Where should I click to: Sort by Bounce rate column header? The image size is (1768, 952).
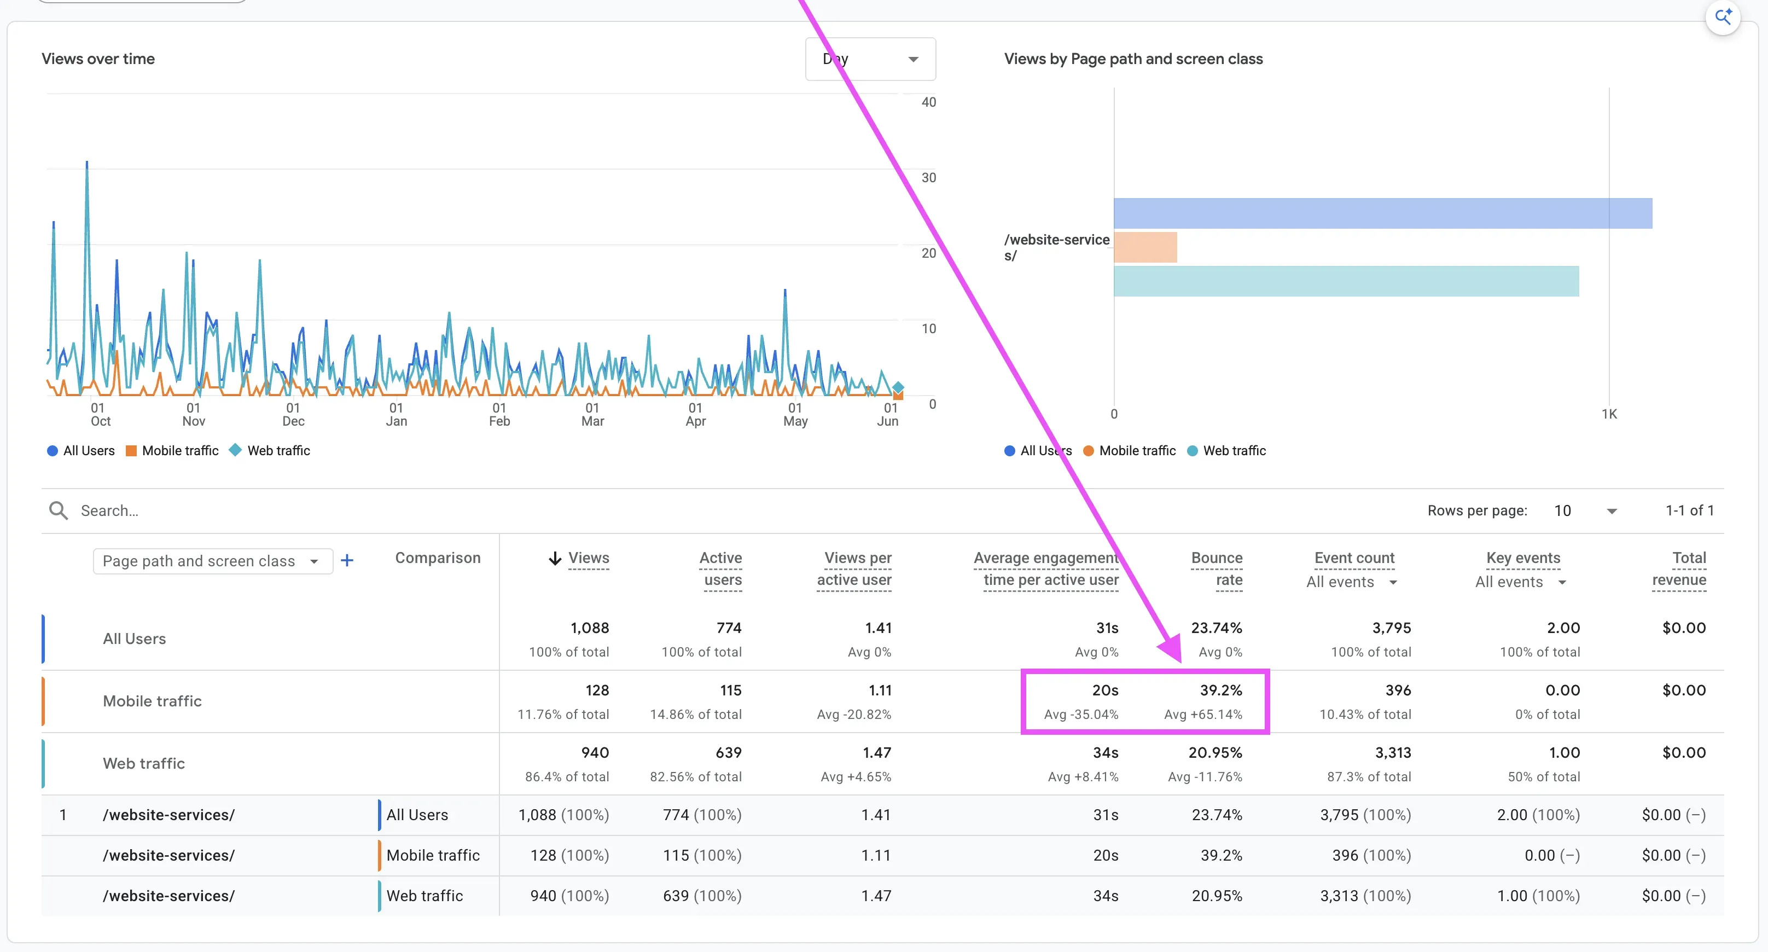(x=1217, y=568)
